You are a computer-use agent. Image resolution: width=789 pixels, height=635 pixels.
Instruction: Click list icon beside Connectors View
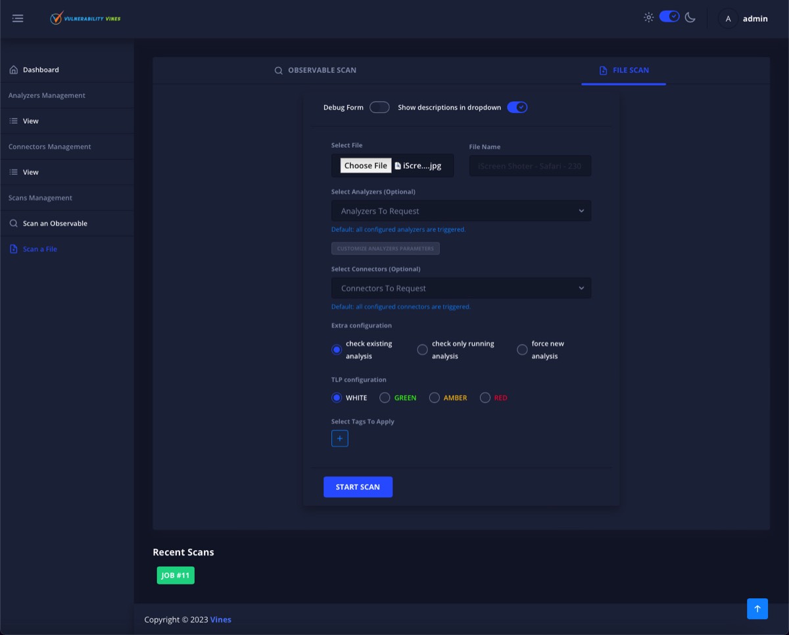[14, 172]
